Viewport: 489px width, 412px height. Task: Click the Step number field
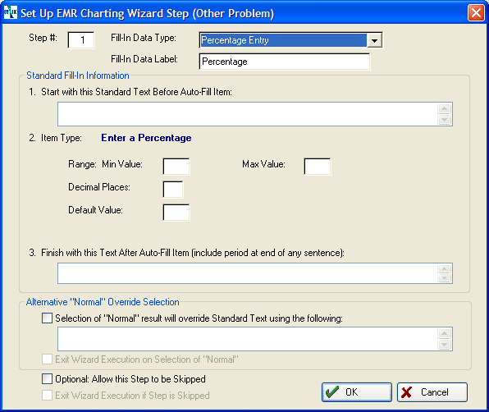click(x=81, y=40)
